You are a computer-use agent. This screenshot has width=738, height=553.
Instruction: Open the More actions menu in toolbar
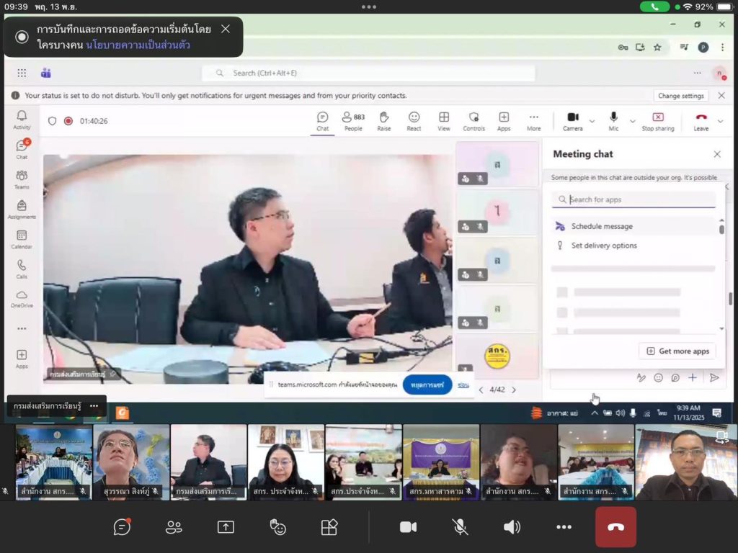click(533, 120)
